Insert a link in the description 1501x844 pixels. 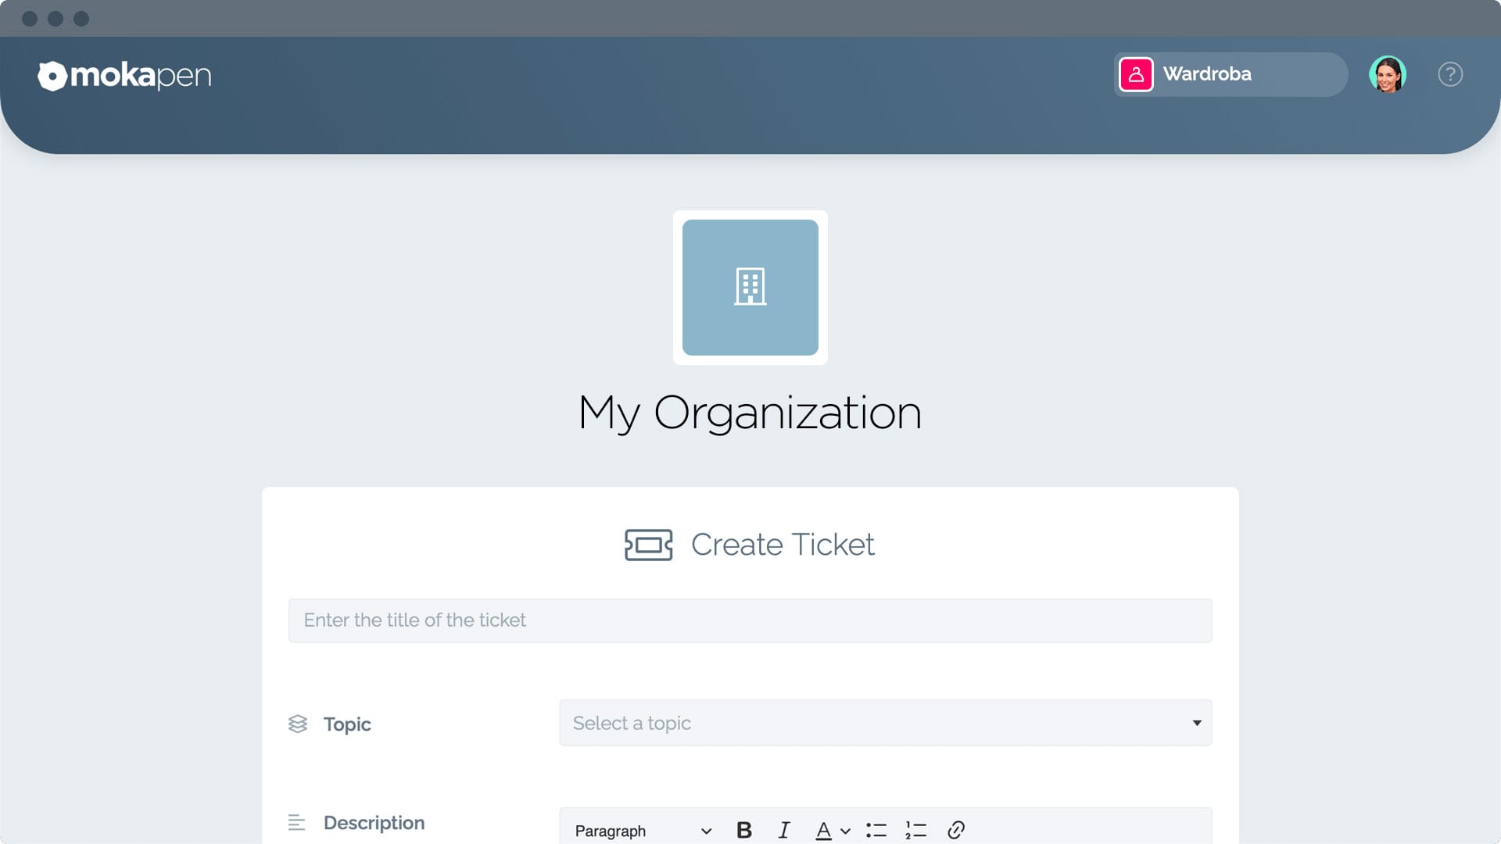955,830
